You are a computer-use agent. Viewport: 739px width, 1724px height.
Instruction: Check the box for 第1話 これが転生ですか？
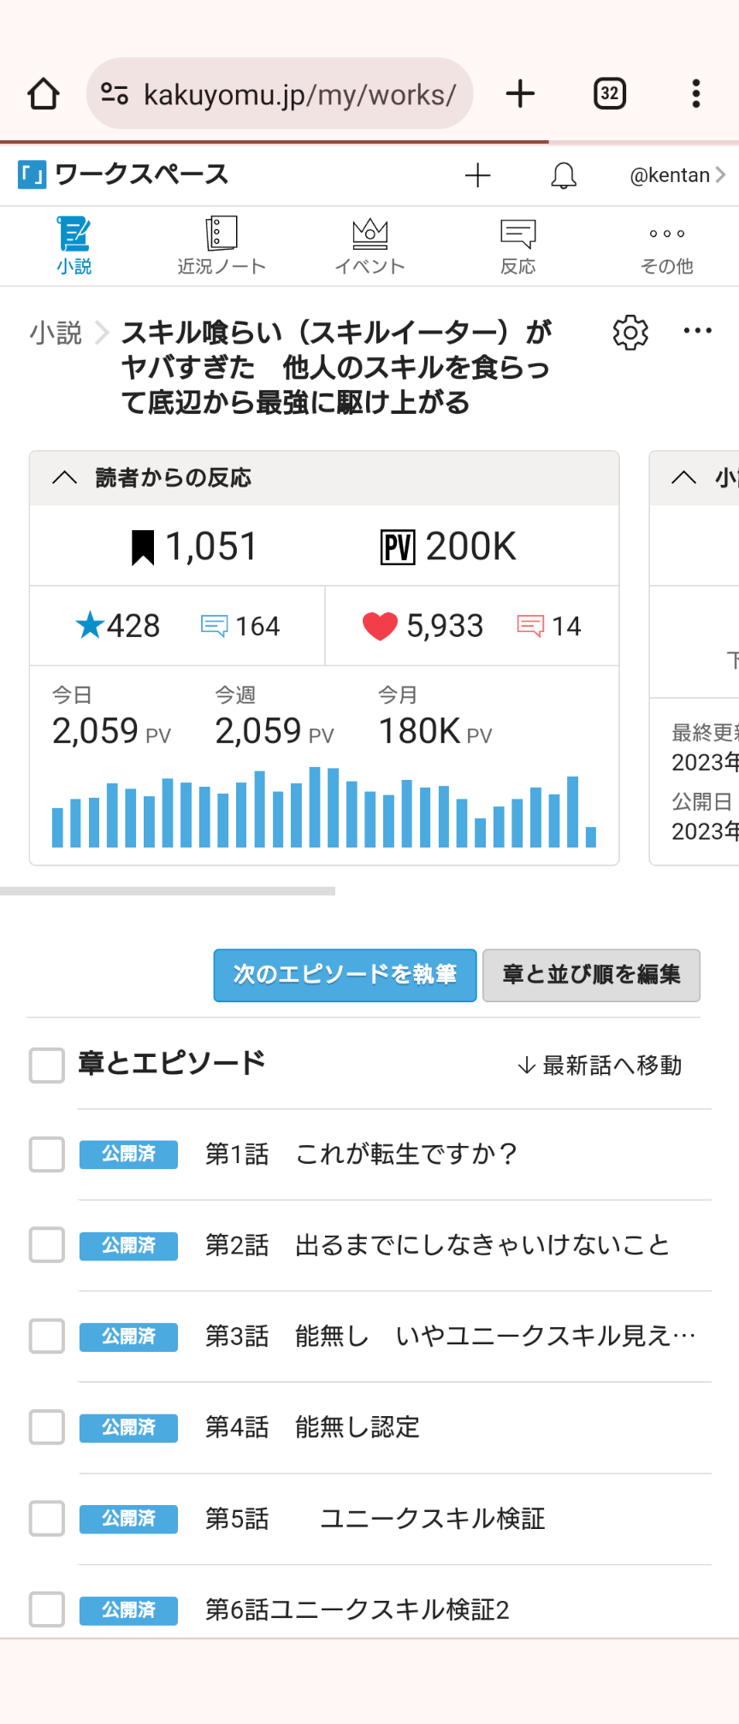click(47, 1154)
